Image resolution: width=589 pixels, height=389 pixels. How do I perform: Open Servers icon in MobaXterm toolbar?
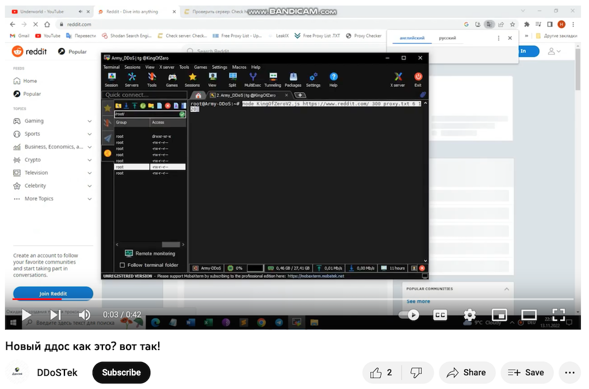tap(132, 79)
